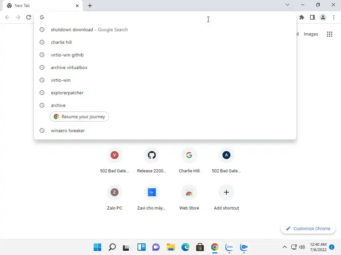The height and width of the screenshot is (255, 341).
Task: Open Widgets from the taskbar
Action: [x=141, y=247]
